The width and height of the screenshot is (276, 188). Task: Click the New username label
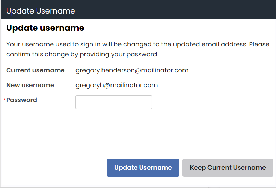[30, 85]
